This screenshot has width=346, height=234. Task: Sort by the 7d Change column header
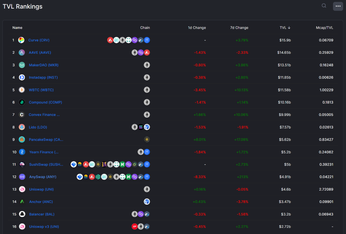pyautogui.click(x=239, y=27)
